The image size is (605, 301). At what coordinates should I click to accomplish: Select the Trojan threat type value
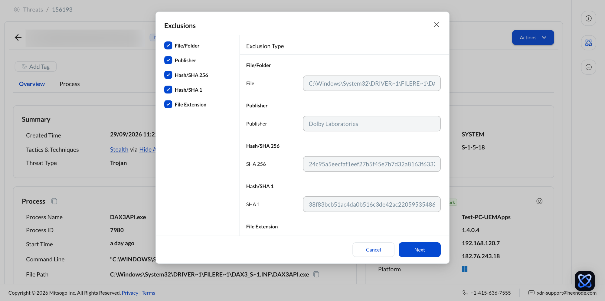118,163
